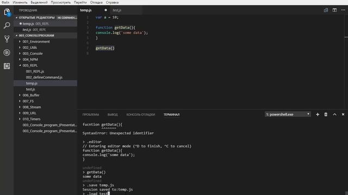Switch to the КОНСОЛЬ ОТЛАДКИ panel tab
Screen dimensions: 348x195
141,114
